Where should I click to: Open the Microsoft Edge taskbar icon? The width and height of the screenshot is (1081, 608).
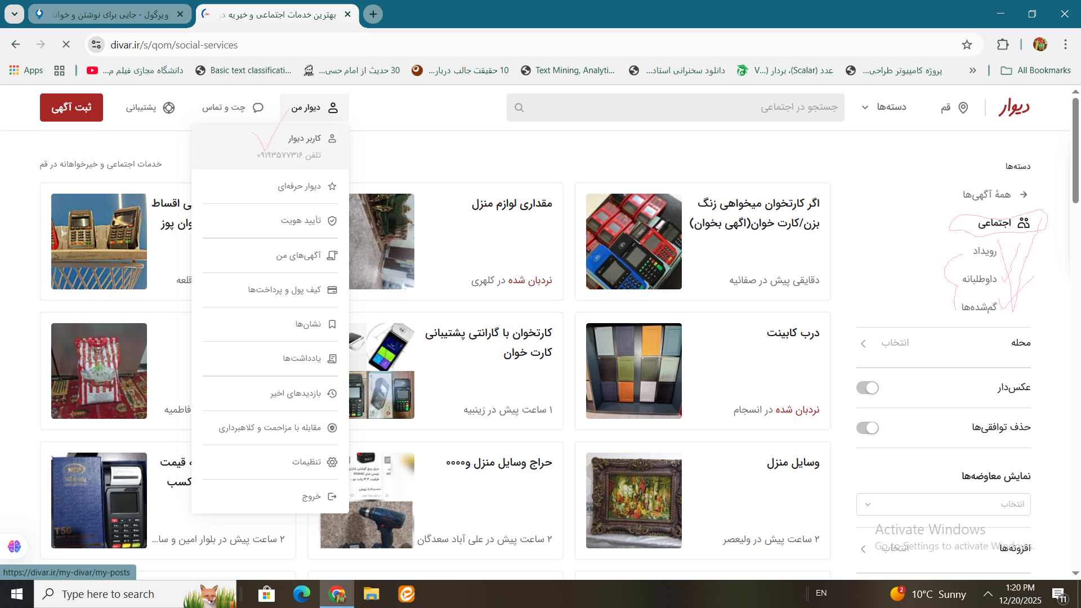click(301, 594)
